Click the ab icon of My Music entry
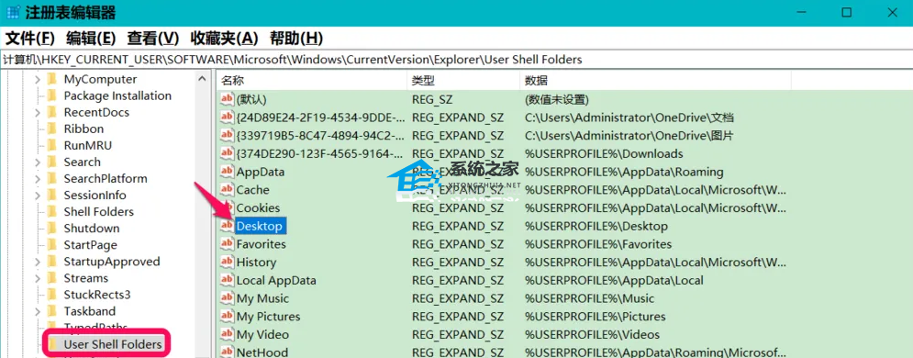This screenshot has height=358, width=913. pos(227,298)
